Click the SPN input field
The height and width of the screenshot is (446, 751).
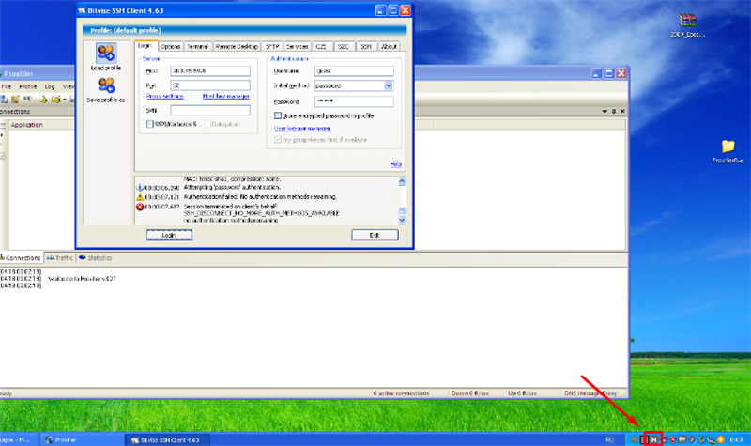click(210, 110)
